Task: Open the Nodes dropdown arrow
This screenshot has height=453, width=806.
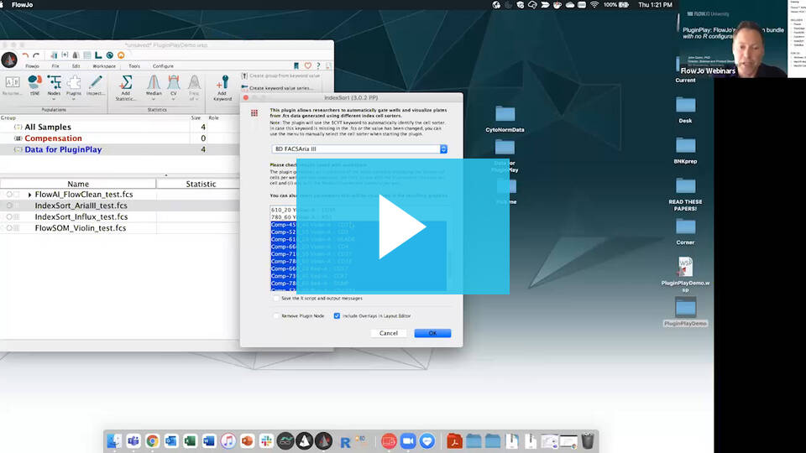Action: (x=54, y=99)
